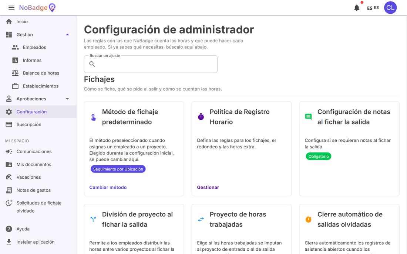The width and height of the screenshot is (407, 254).
Task: Click the orange timer icon on Cierre automático
Action: 308,219
